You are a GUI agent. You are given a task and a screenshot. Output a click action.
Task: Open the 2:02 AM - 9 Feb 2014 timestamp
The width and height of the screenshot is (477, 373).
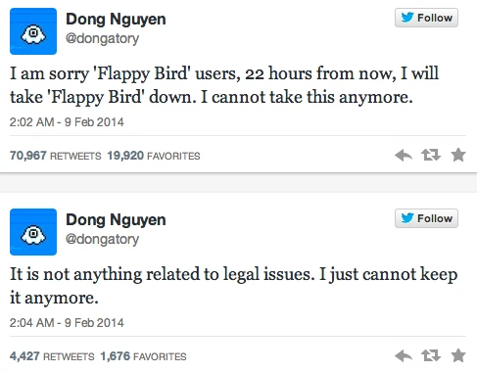[x=67, y=122]
